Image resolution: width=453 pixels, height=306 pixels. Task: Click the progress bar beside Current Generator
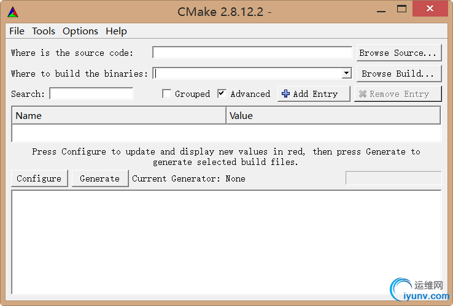393,178
